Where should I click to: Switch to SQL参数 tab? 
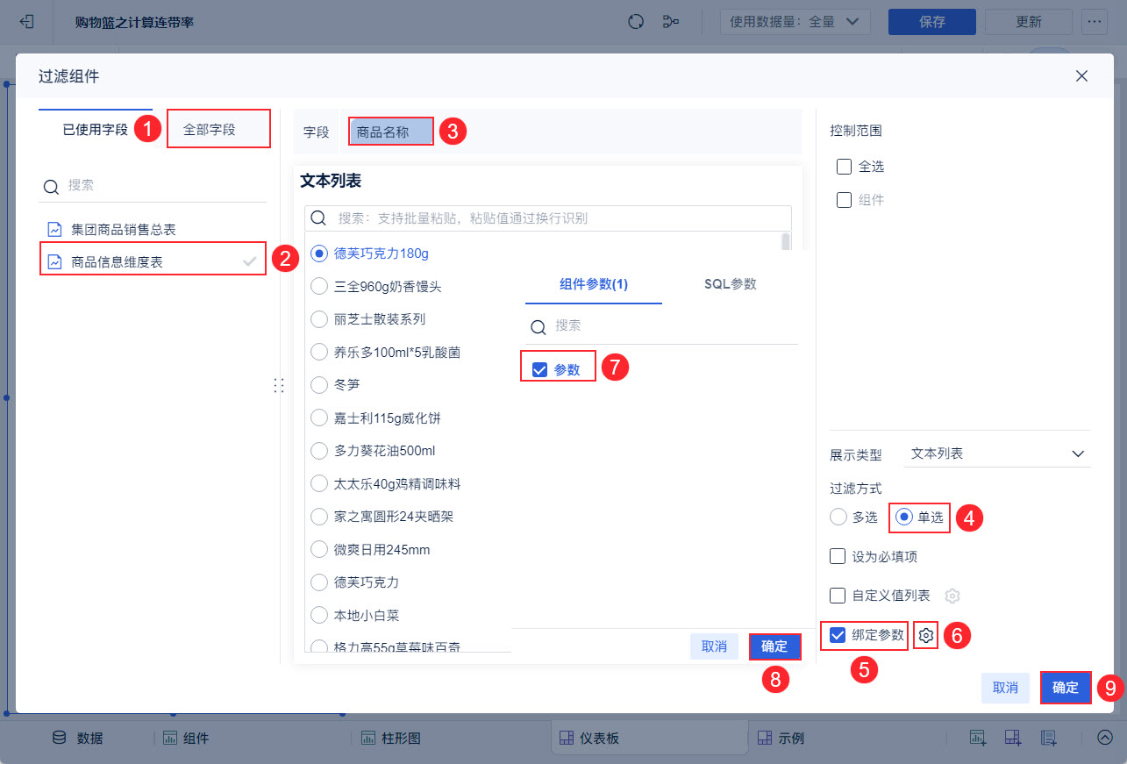(731, 283)
